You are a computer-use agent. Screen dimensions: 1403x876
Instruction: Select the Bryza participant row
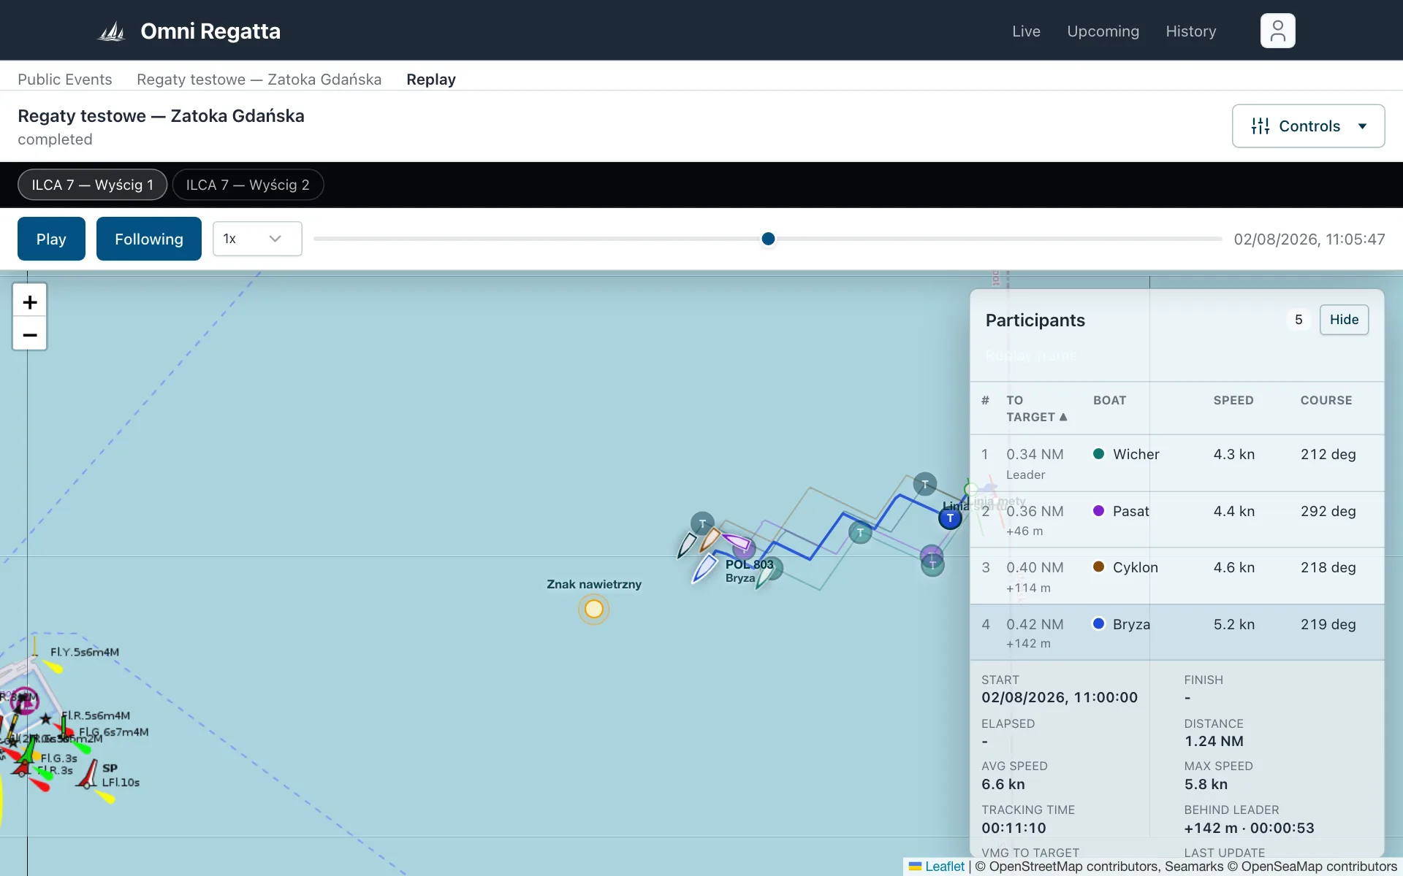tap(1176, 633)
